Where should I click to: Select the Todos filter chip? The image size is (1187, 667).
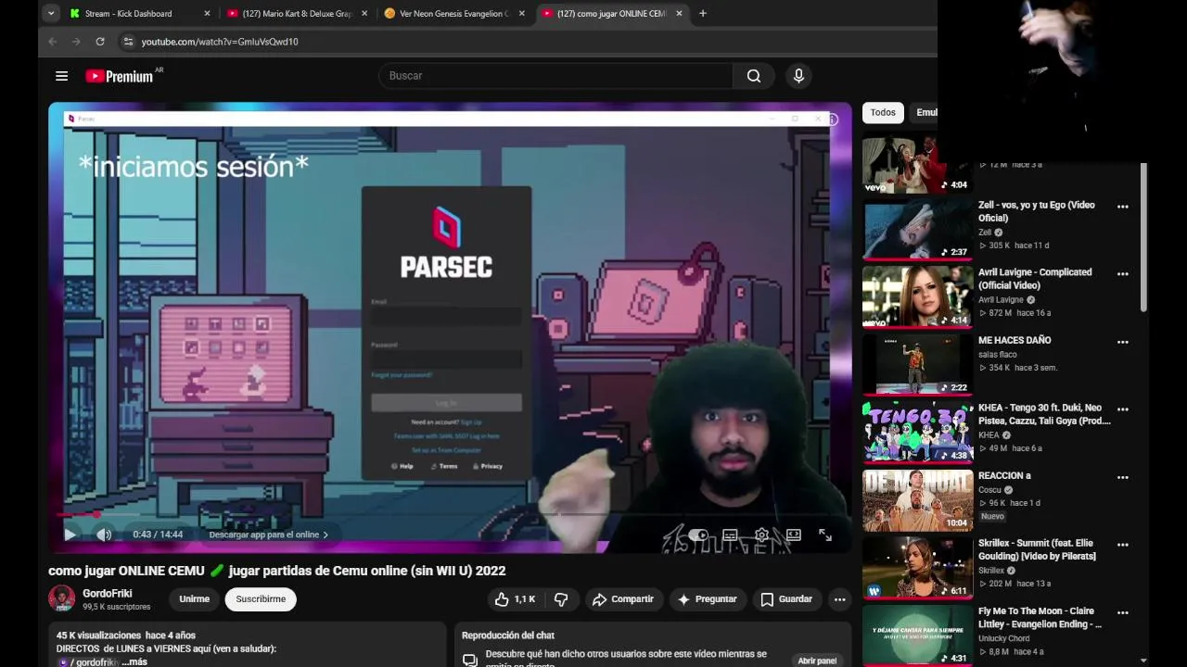(883, 113)
